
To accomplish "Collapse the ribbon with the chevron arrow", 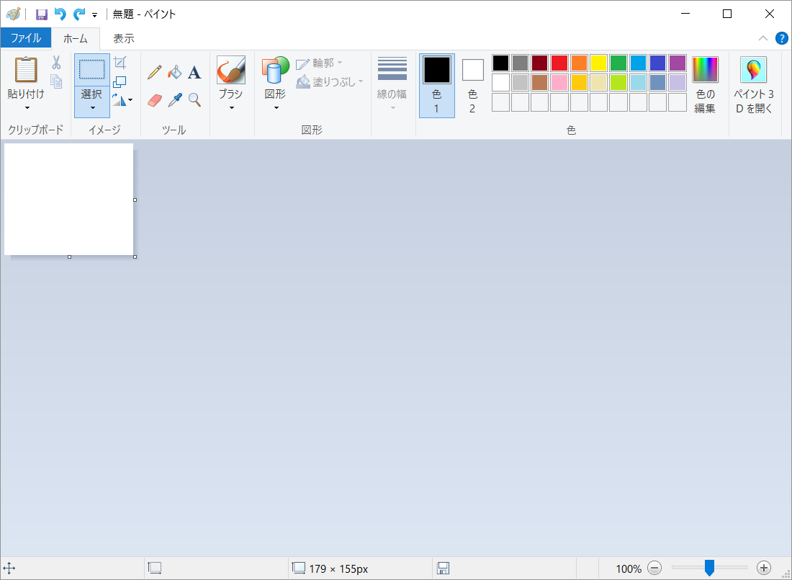I will pyautogui.click(x=763, y=38).
